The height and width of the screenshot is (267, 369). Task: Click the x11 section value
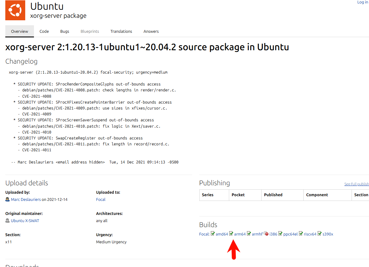(8, 242)
